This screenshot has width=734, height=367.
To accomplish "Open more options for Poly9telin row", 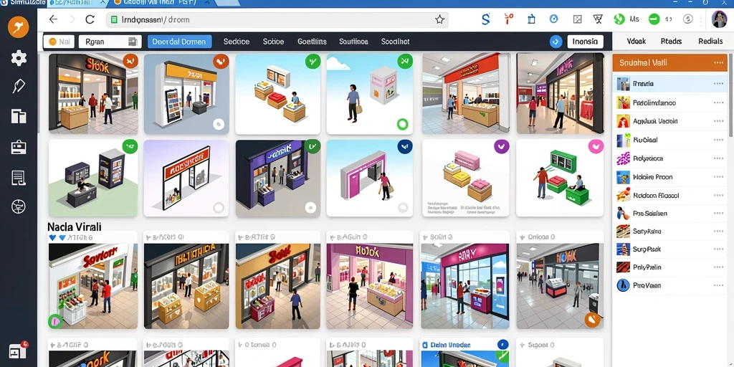I will click(718, 267).
